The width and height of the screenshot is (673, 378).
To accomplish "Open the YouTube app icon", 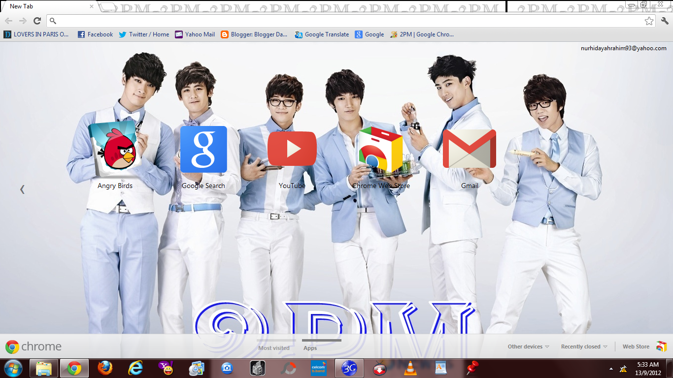I will (x=292, y=149).
